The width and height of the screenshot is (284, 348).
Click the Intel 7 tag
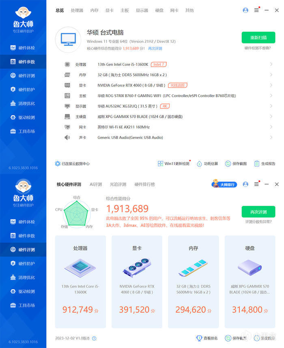(159, 65)
